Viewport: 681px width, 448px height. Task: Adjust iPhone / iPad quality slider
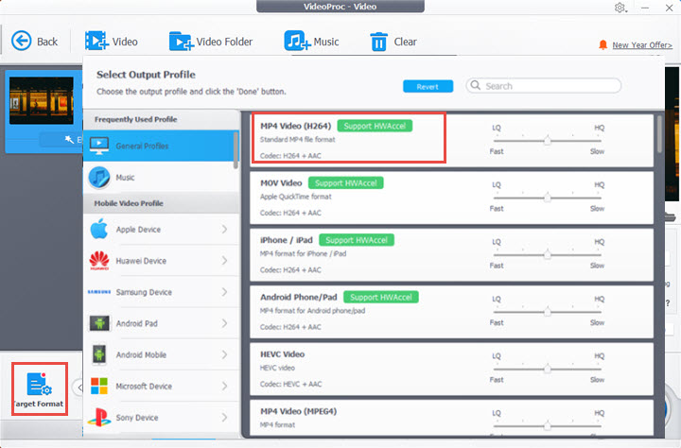[548, 255]
